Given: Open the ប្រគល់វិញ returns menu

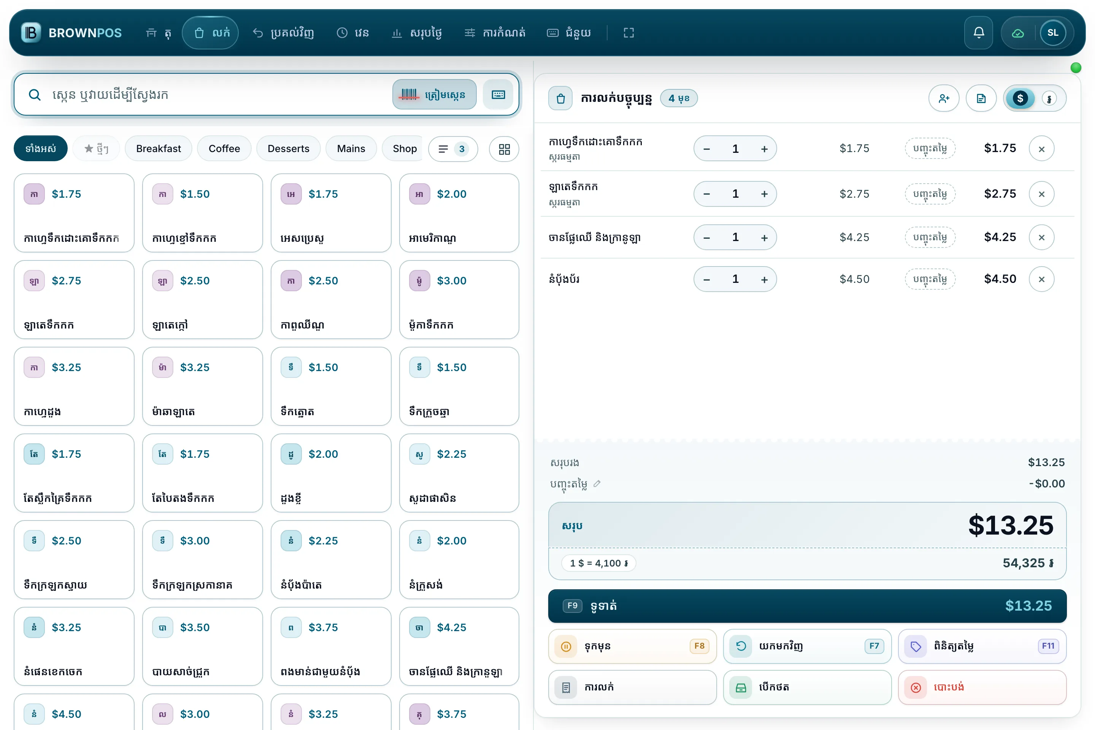Looking at the screenshot, I should [283, 33].
